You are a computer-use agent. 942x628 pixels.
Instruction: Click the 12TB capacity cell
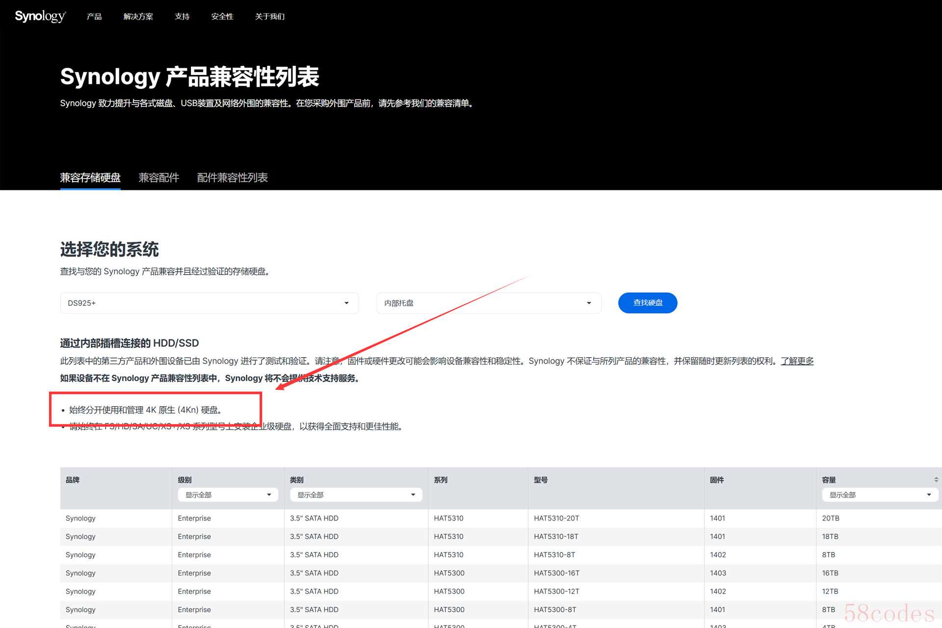point(830,591)
